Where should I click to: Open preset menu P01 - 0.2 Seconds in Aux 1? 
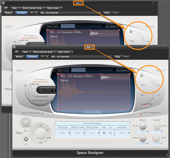pos(81,57)
